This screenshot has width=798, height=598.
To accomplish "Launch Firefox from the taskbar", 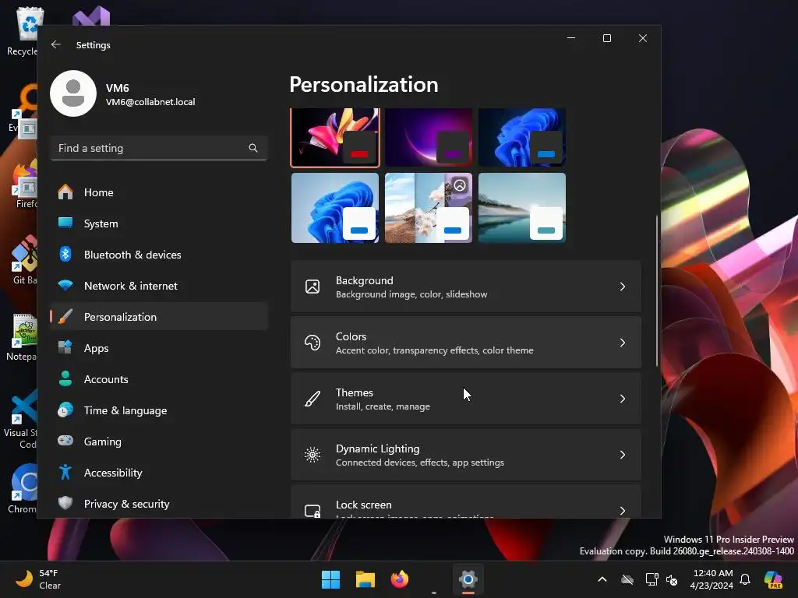I will [x=400, y=579].
